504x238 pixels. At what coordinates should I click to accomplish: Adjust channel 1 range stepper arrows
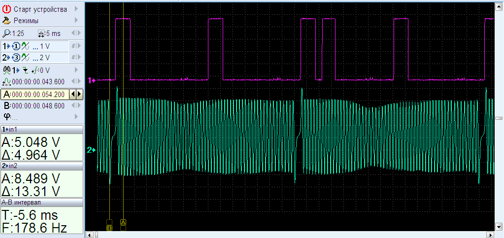tap(76, 46)
